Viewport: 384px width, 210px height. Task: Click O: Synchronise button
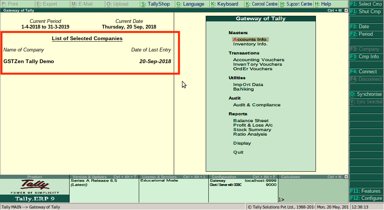(366, 94)
